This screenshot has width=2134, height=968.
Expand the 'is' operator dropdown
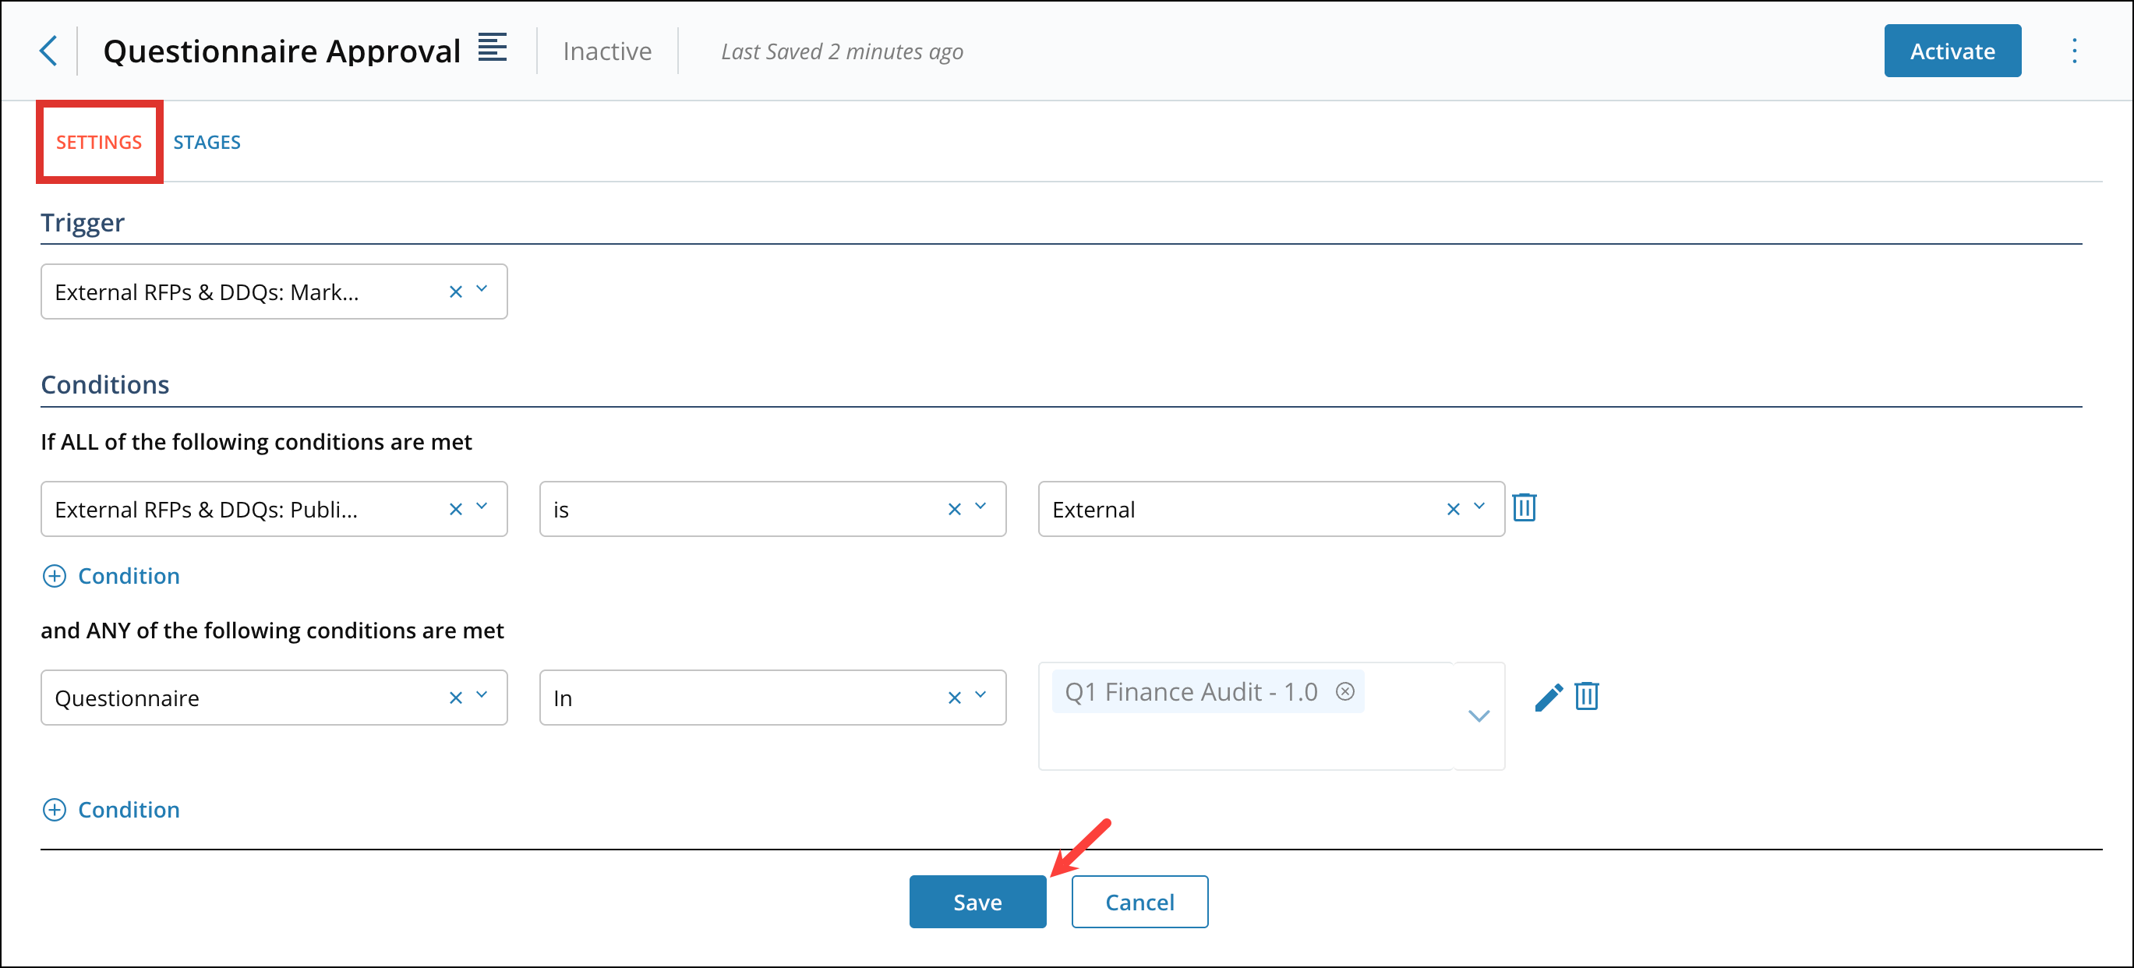(980, 507)
